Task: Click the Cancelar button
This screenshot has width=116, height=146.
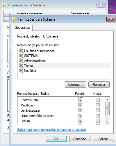Action: 80,139
